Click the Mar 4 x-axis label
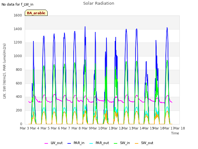198x149 pixels. pos(35,128)
